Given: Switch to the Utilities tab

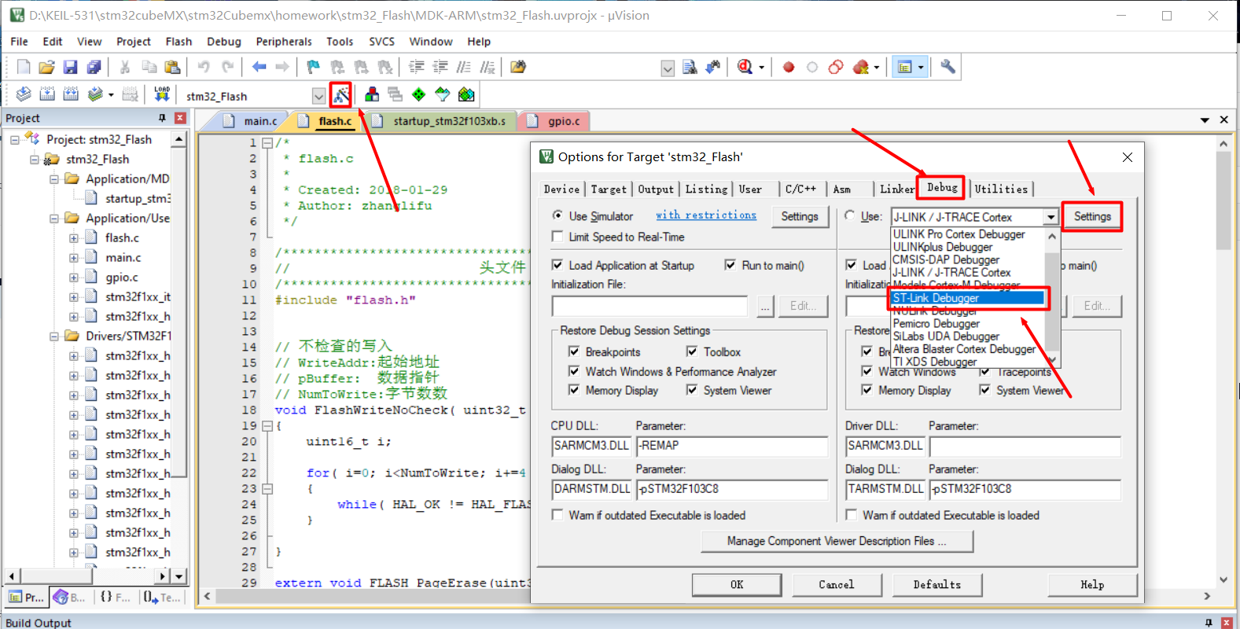Looking at the screenshot, I should click(1001, 189).
